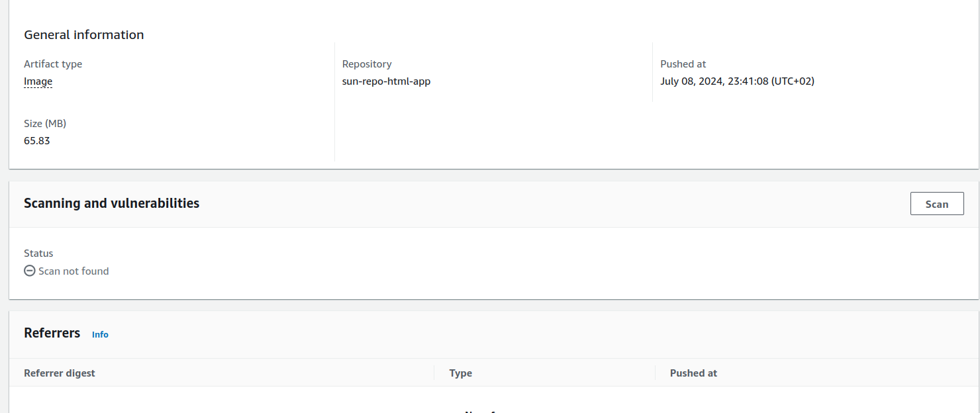Click the Size (MB) label
This screenshot has height=413, width=980.
click(x=45, y=124)
